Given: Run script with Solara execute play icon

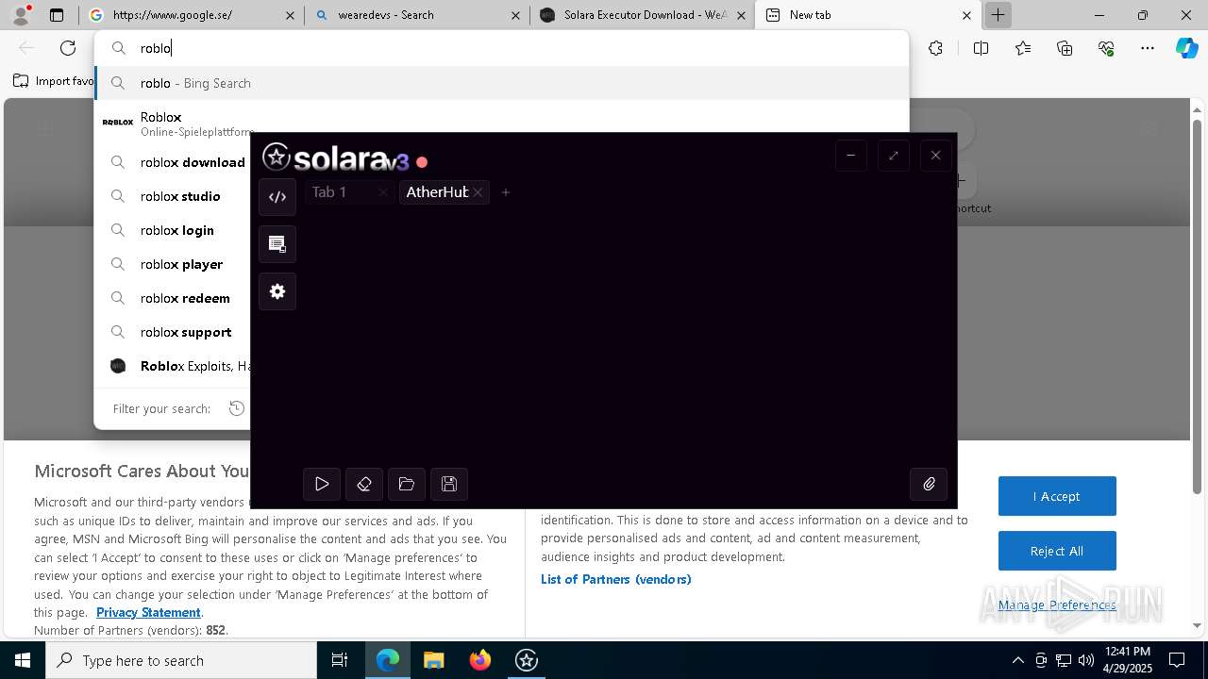Looking at the screenshot, I should tap(322, 484).
